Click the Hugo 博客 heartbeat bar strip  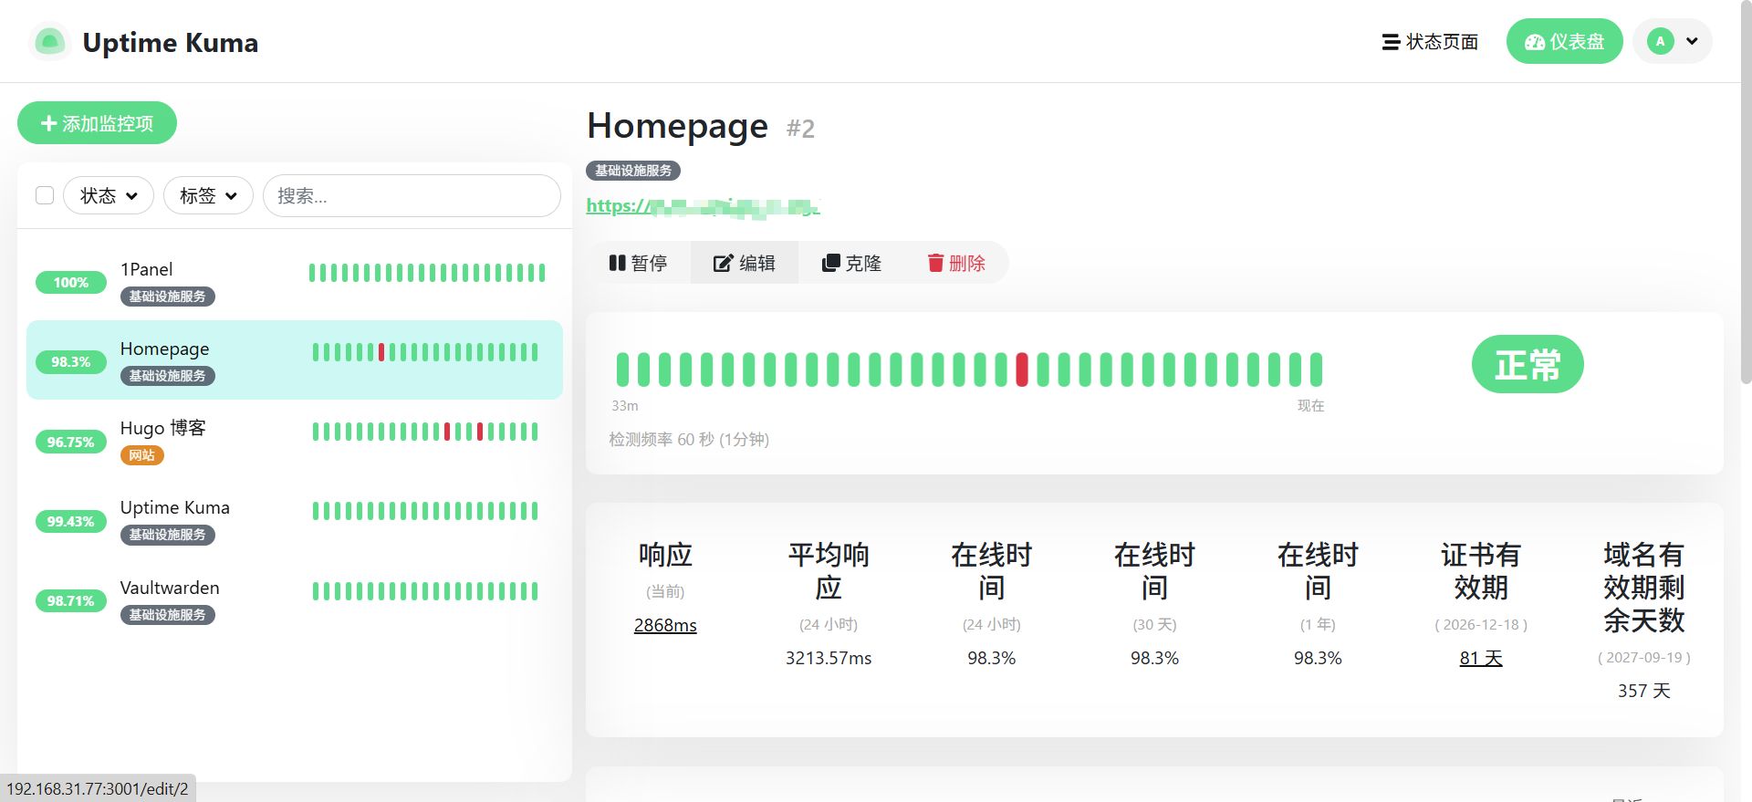[425, 432]
